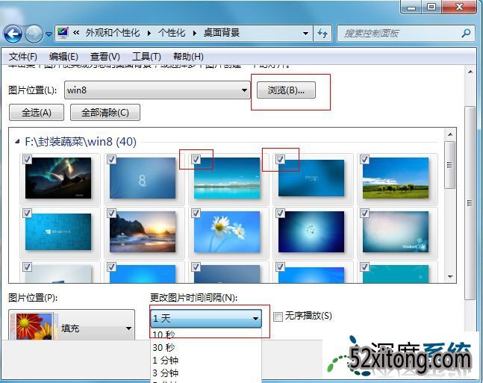The image size is (483, 383).
Task: Open the 查看(V) menu
Action: 105,57
